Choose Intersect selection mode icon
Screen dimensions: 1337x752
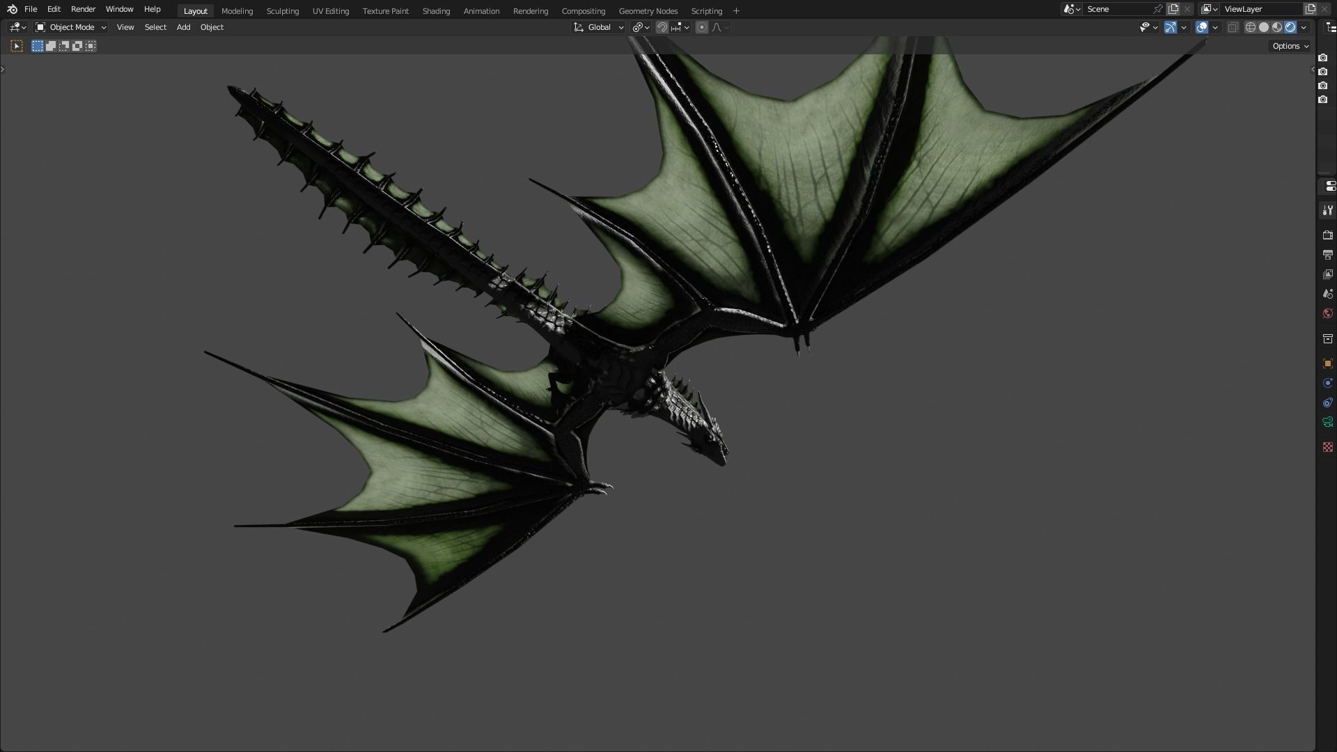(91, 46)
